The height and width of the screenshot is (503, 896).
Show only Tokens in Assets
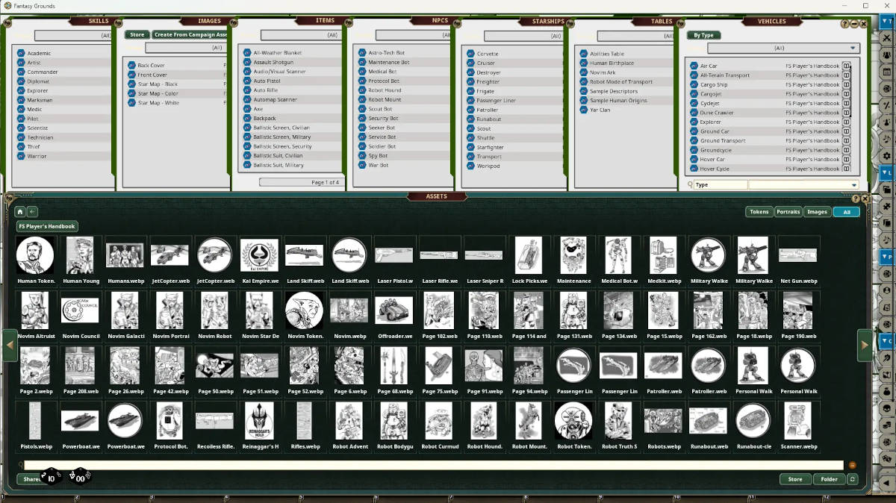tap(759, 212)
